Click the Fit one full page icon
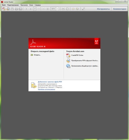The width and height of the screenshot is (129, 140). coord(67,9)
